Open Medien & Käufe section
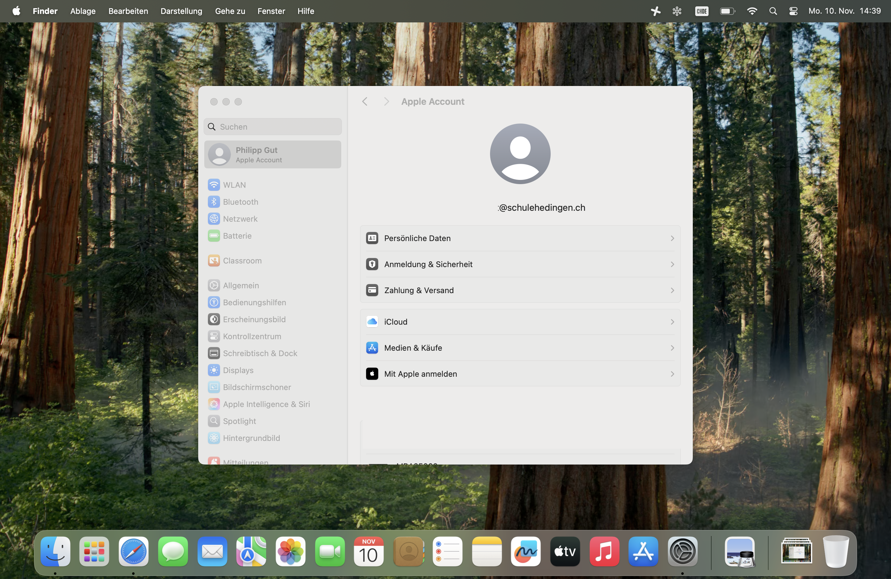The image size is (891, 579). tap(520, 348)
